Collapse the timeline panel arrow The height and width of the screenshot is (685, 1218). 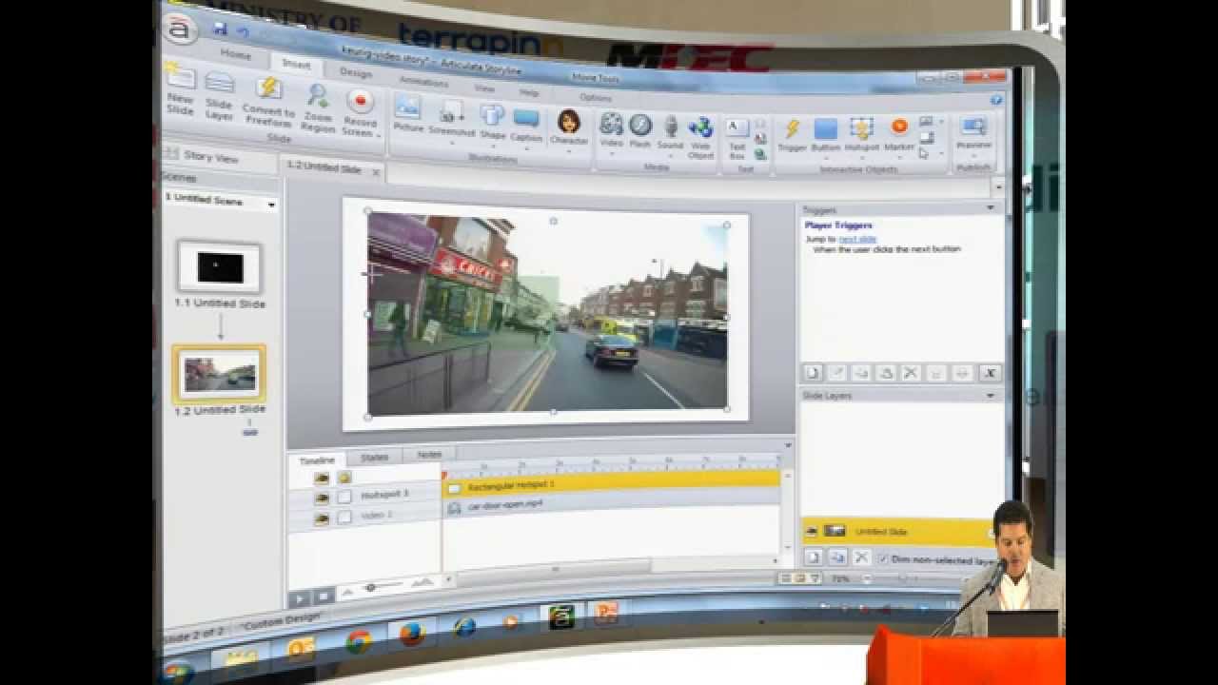click(x=787, y=443)
